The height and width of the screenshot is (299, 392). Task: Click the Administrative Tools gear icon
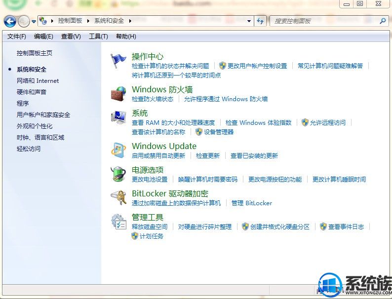coord(118,222)
